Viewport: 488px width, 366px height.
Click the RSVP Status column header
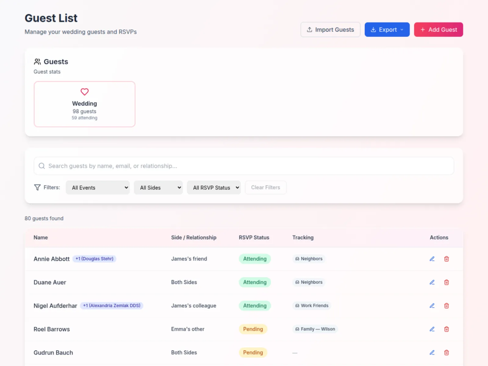(x=254, y=238)
